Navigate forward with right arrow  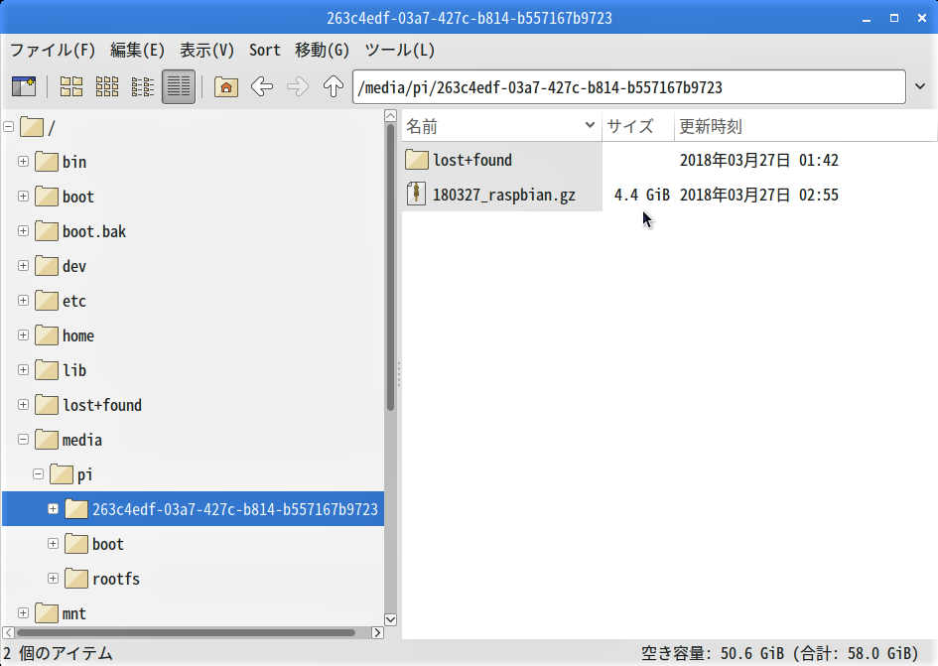click(298, 86)
